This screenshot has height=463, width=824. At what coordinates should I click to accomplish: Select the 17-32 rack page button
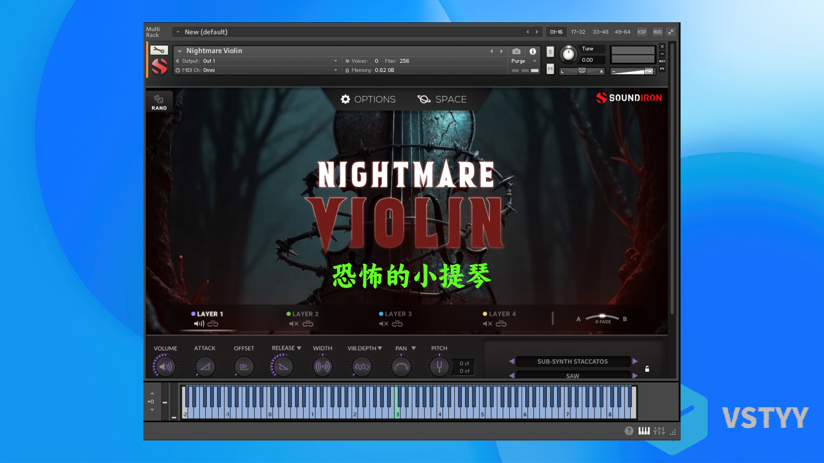click(578, 32)
